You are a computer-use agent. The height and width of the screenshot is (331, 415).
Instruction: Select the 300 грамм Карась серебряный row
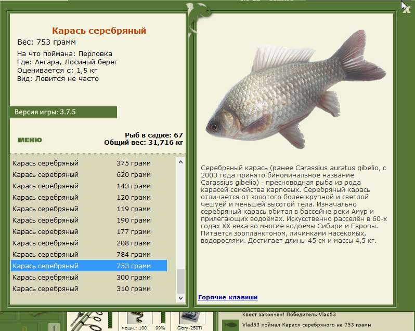(x=89, y=277)
